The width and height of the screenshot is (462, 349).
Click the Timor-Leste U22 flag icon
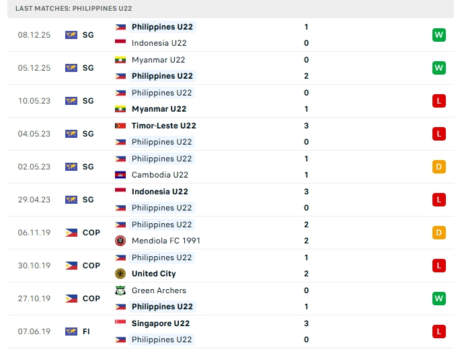[x=120, y=126]
